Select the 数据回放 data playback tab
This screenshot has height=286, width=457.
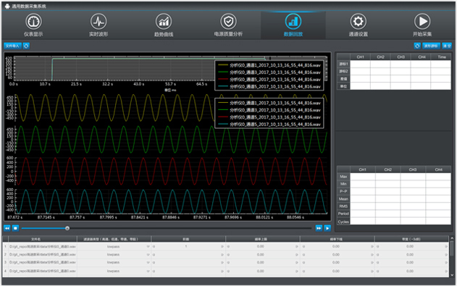click(x=293, y=25)
